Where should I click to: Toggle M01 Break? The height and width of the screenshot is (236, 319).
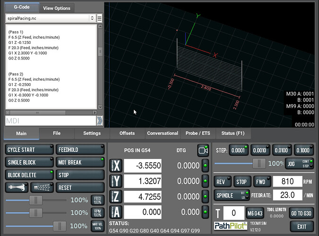(80, 162)
